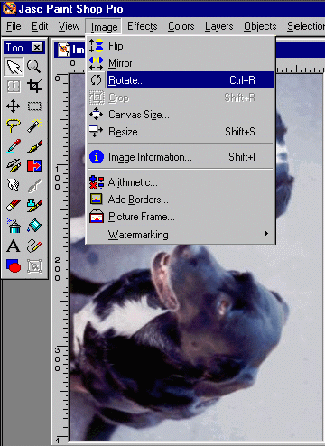Select the Draw line tool
This screenshot has height=446, width=325.
pos(34,246)
